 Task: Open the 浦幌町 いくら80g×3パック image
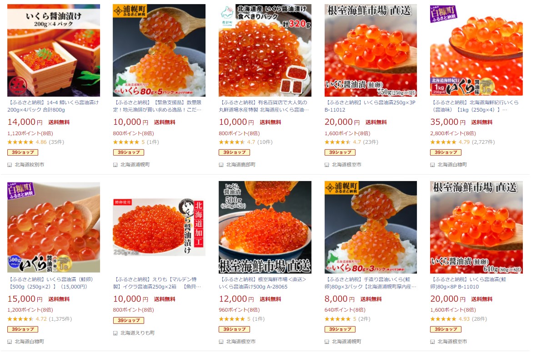pyautogui.click(x=371, y=227)
